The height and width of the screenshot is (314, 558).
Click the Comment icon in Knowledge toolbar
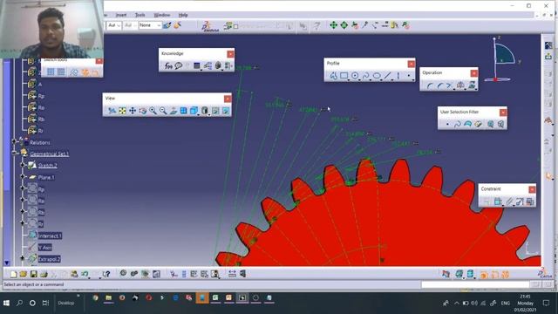coord(178,66)
